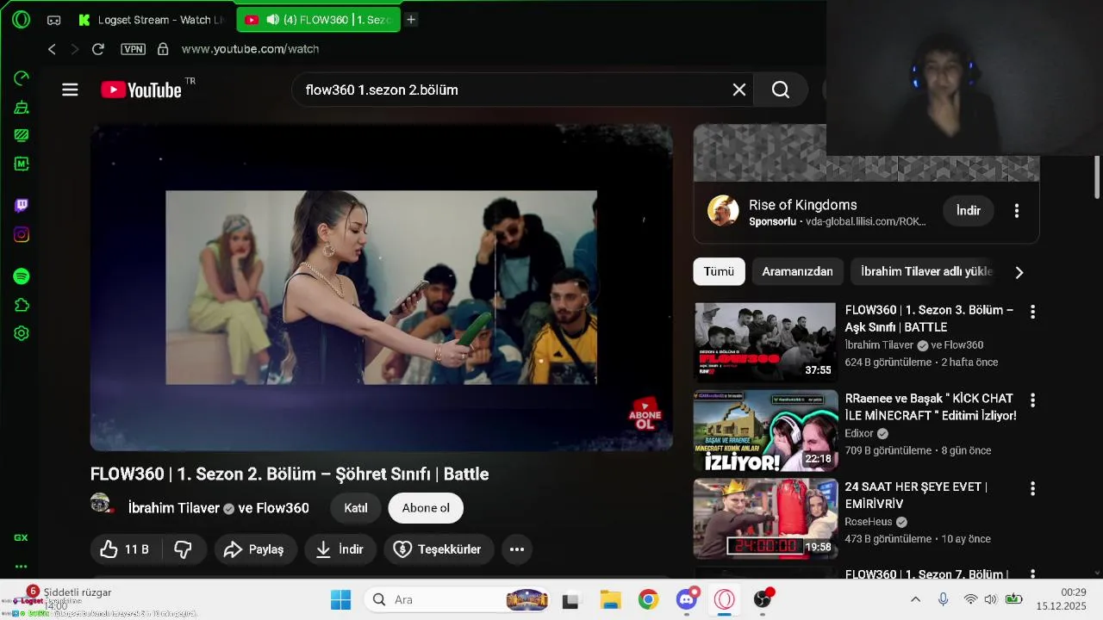Open Extensions cube icon in sidebar
The image size is (1103, 620).
(x=22, y=305)
